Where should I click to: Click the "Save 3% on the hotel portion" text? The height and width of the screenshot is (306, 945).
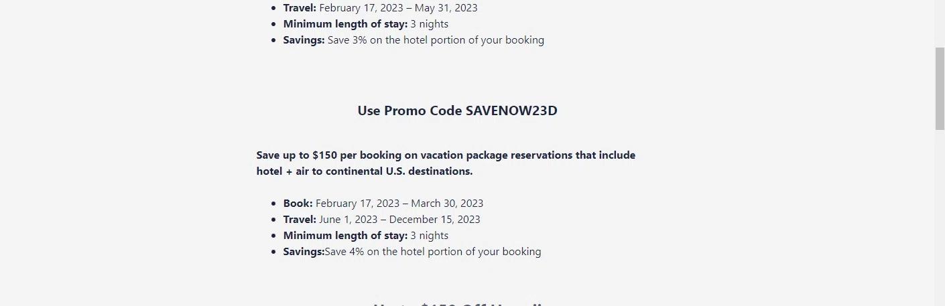(436, 40)
